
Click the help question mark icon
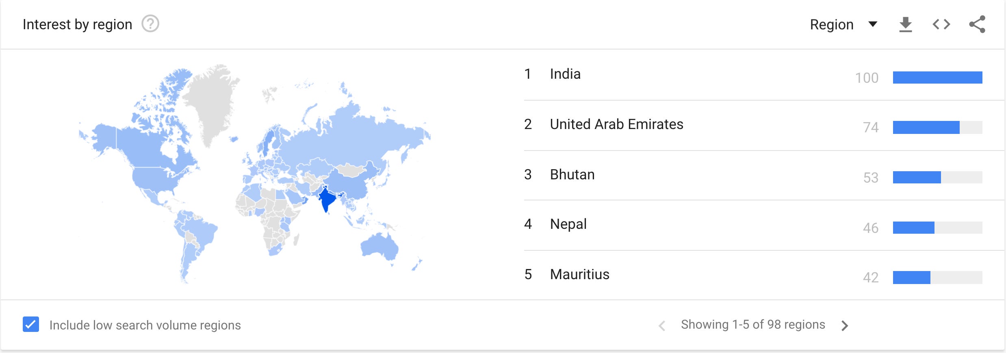(x=150, y=24)
